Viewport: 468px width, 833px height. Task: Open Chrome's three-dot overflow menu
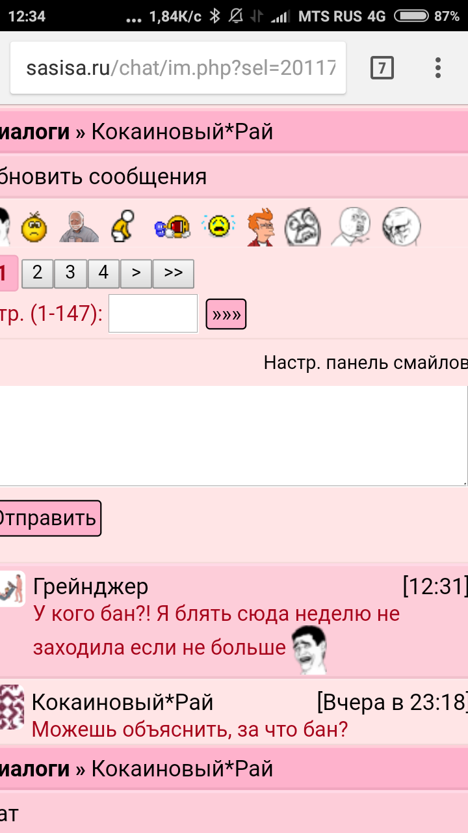tap(438, 68)
